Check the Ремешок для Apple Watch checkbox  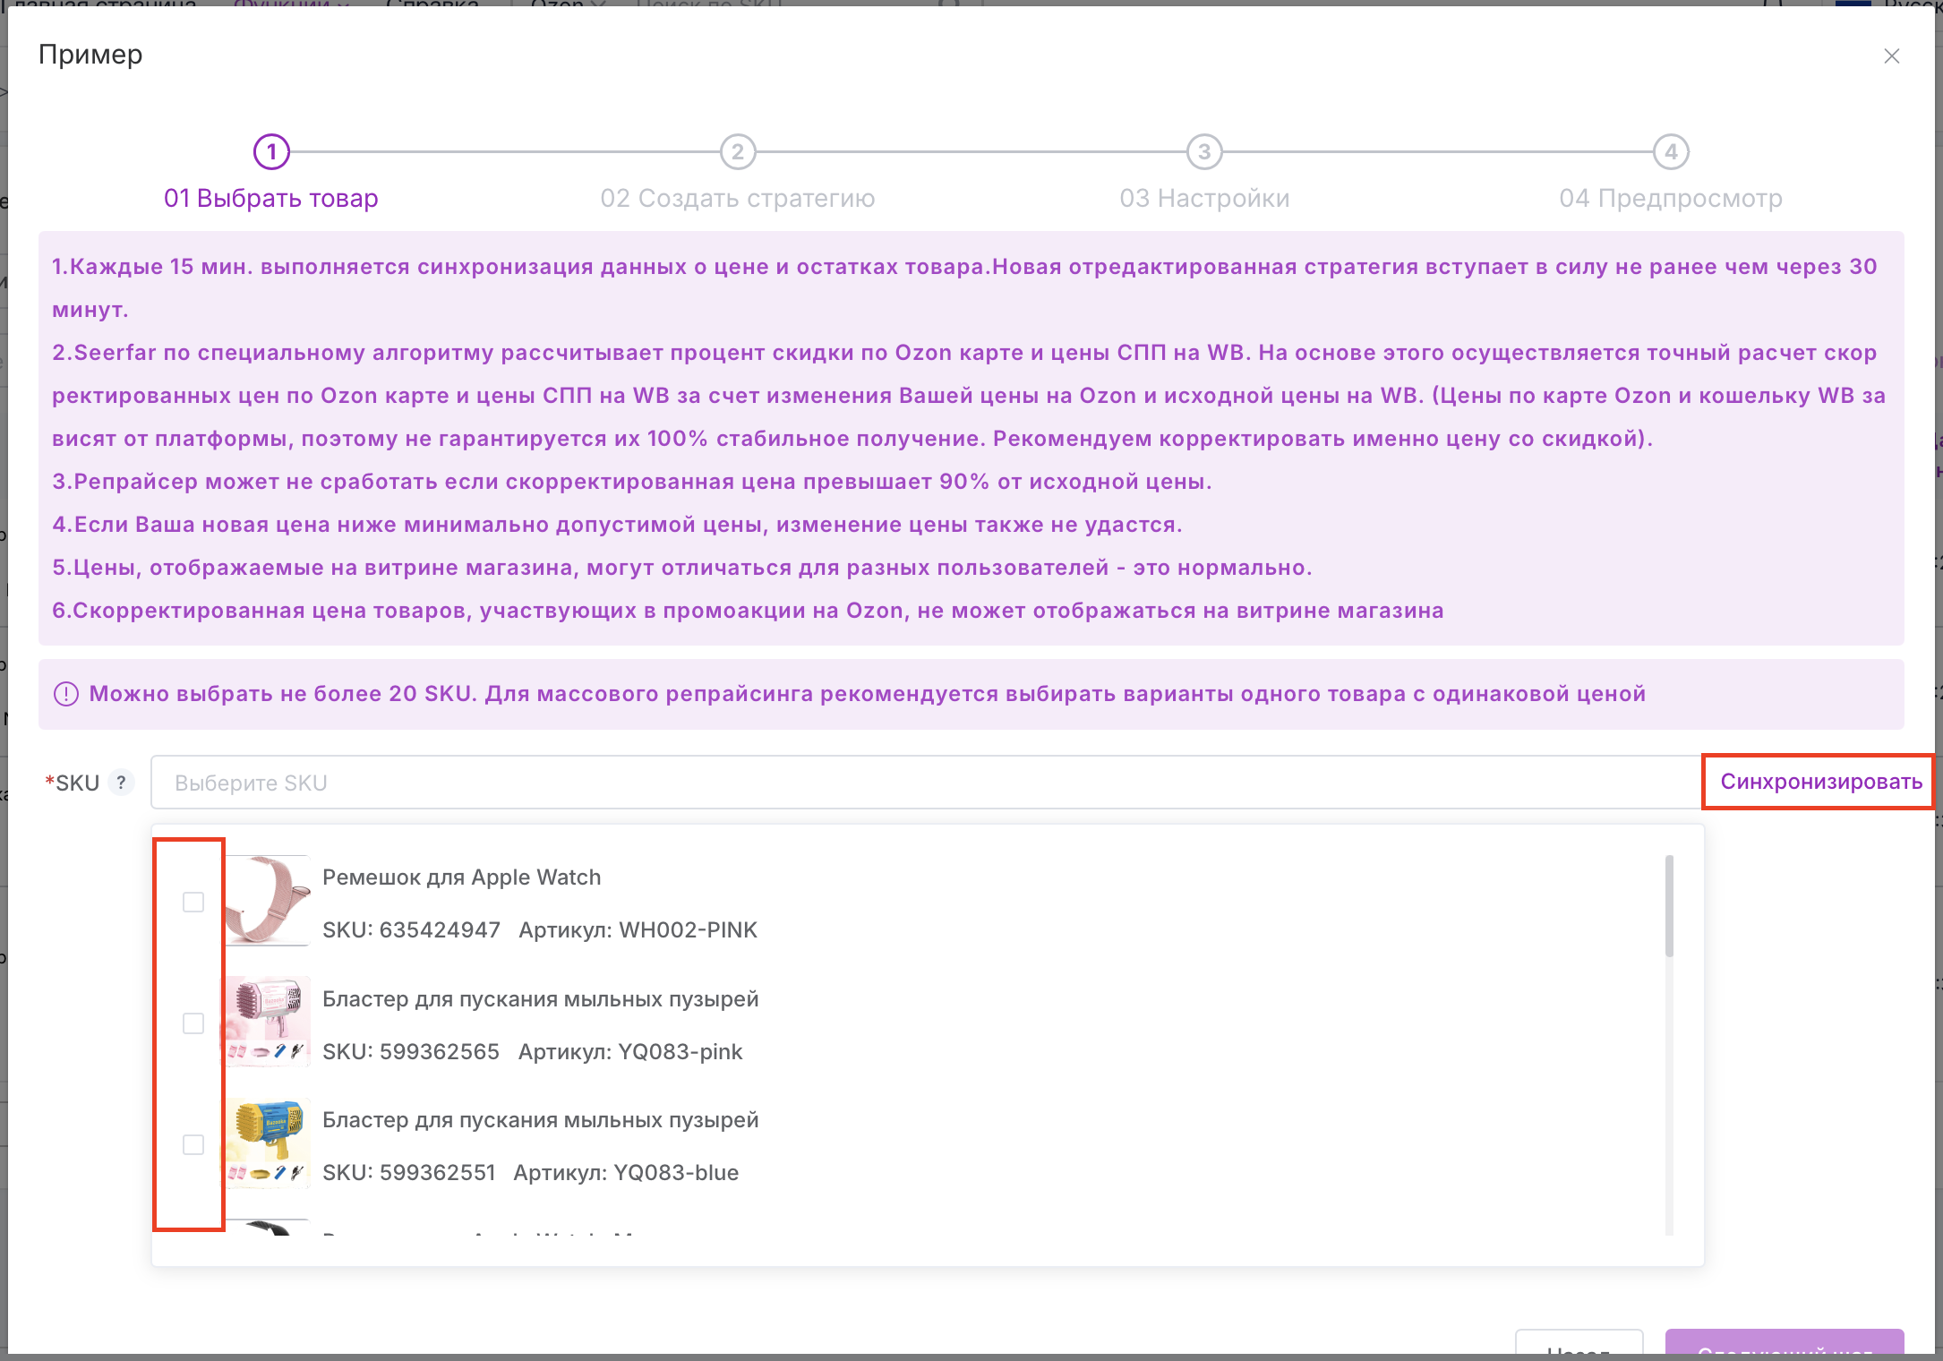tap(193, 902)
